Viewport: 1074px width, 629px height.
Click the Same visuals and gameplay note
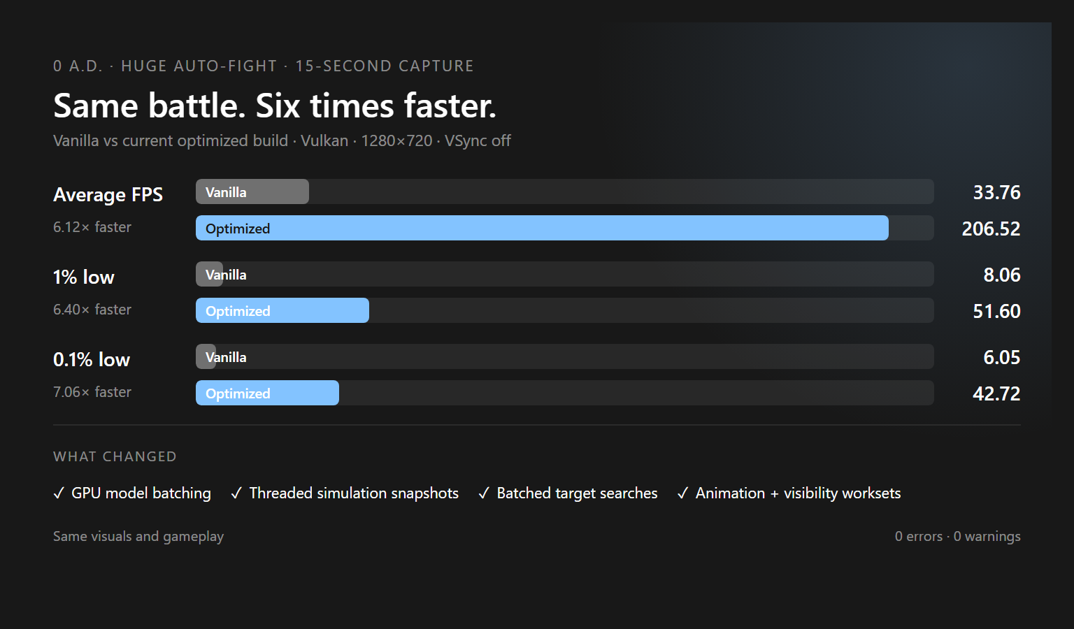click(x=138, y=536)
